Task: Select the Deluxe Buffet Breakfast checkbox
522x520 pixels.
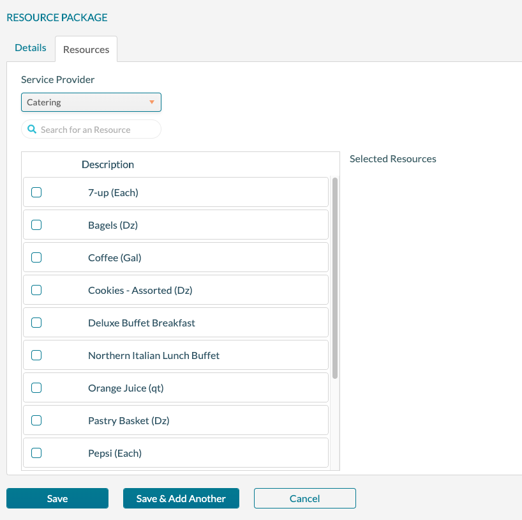Action: [x=36, y=322]
